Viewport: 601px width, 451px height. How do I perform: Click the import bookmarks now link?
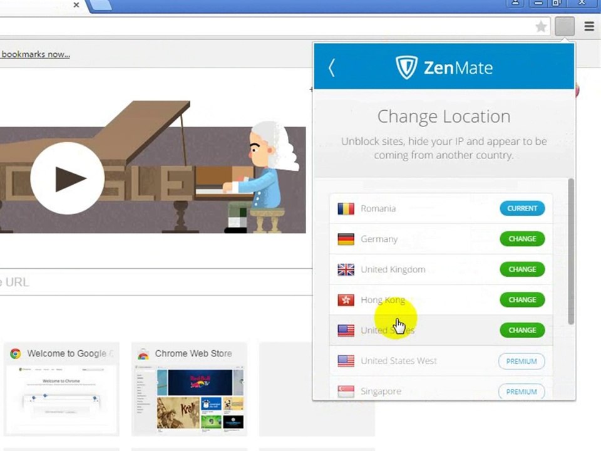click(35, 54)
